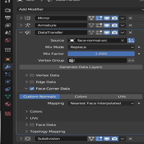The image size is (144, 144).
Task: Open the Physics properties tab icon
Action: tap(8, 82)
